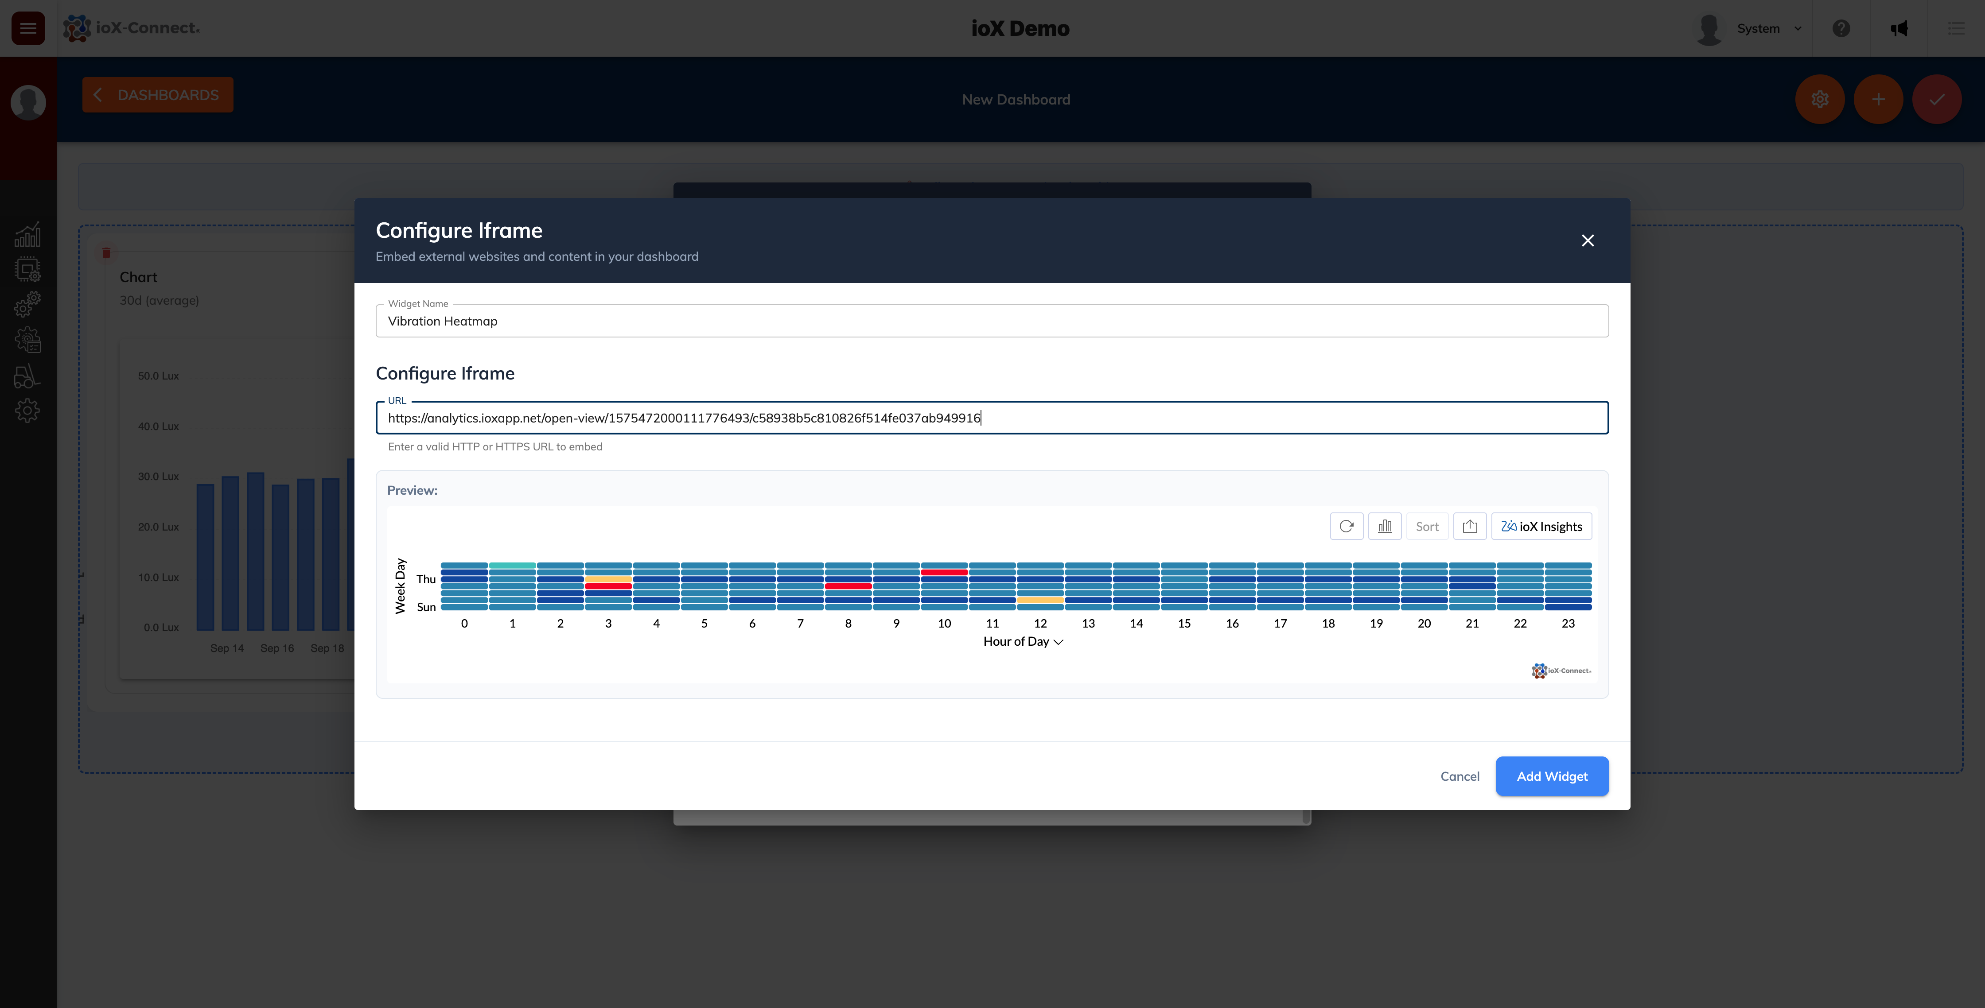Open help via the question mark icon
Image resolution: width=1985 pixels, height=1008 pixels.
[1842, 28]
